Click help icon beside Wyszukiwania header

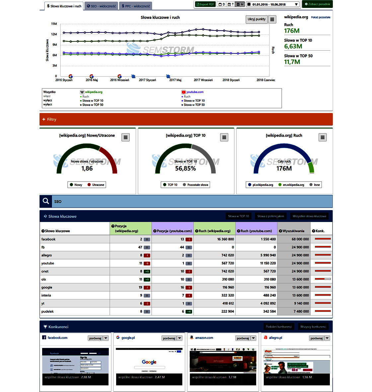[280, 231]
